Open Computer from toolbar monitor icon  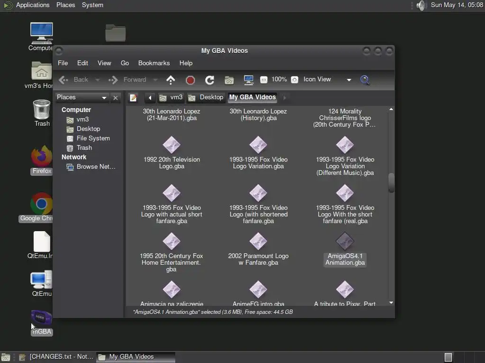248,80
